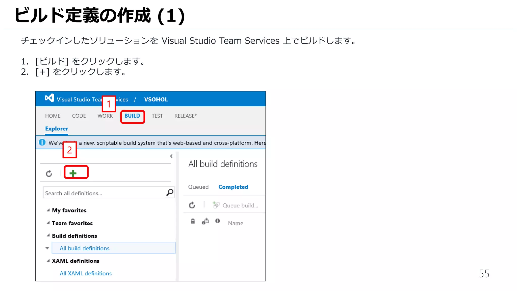Collapse the Build definitions group
Screen dimensions: 517x291
point(48,235)
